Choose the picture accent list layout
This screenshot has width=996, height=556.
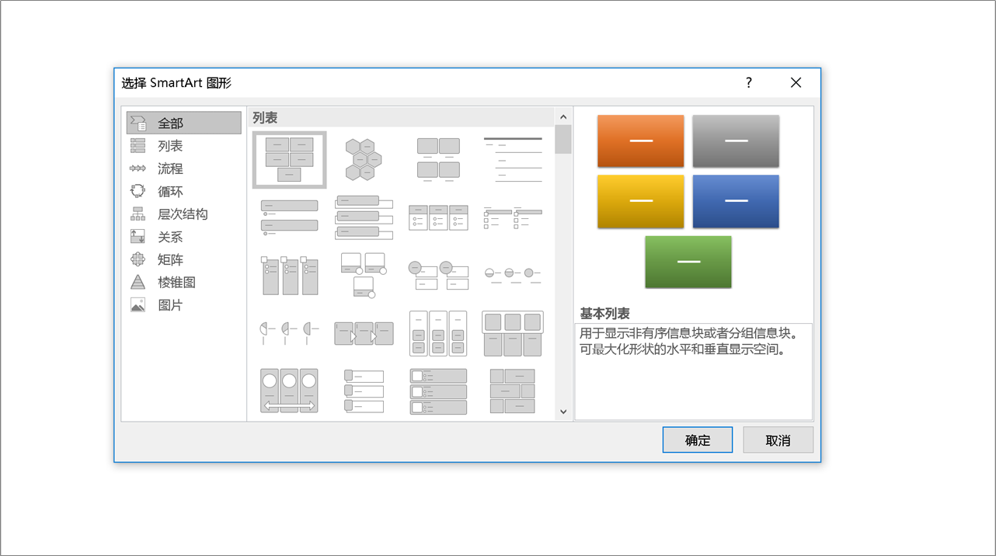click(x=364, y=391)
